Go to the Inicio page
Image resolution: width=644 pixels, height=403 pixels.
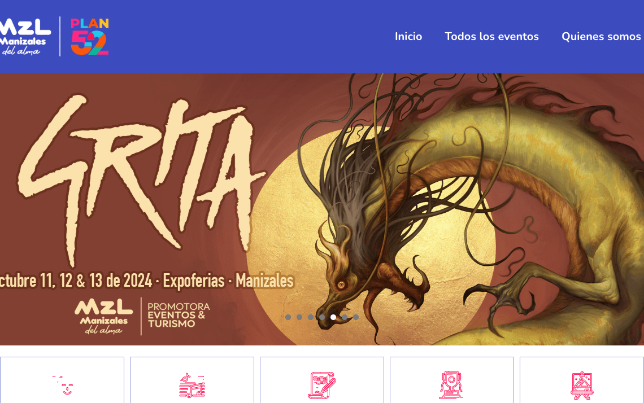408,37
